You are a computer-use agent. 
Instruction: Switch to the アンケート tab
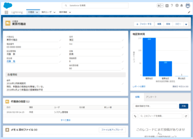click(x=151, y=97)
